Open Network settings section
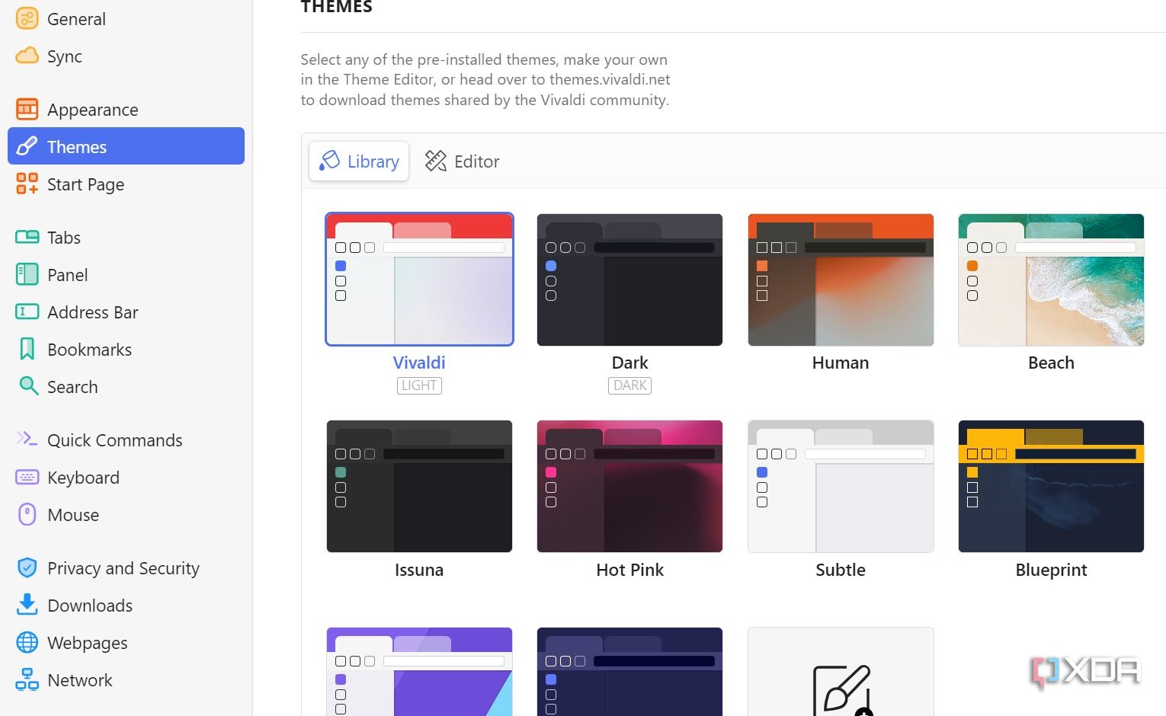Image resolution: width=1166 pixels, height=716 pixels. (x=126, y=680)
